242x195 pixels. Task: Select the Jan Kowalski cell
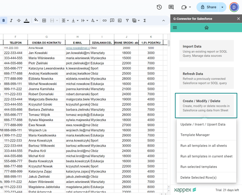click(x=47, y=53)
